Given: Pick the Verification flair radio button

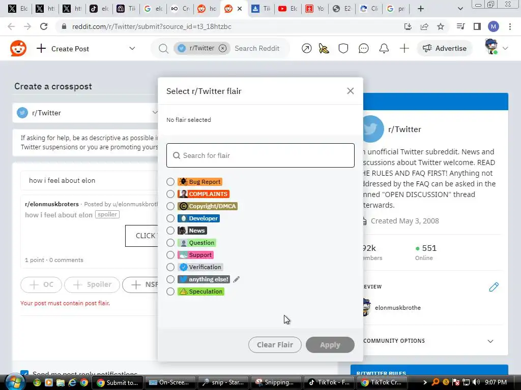Looking at the screenshot, I should point(170,267).
